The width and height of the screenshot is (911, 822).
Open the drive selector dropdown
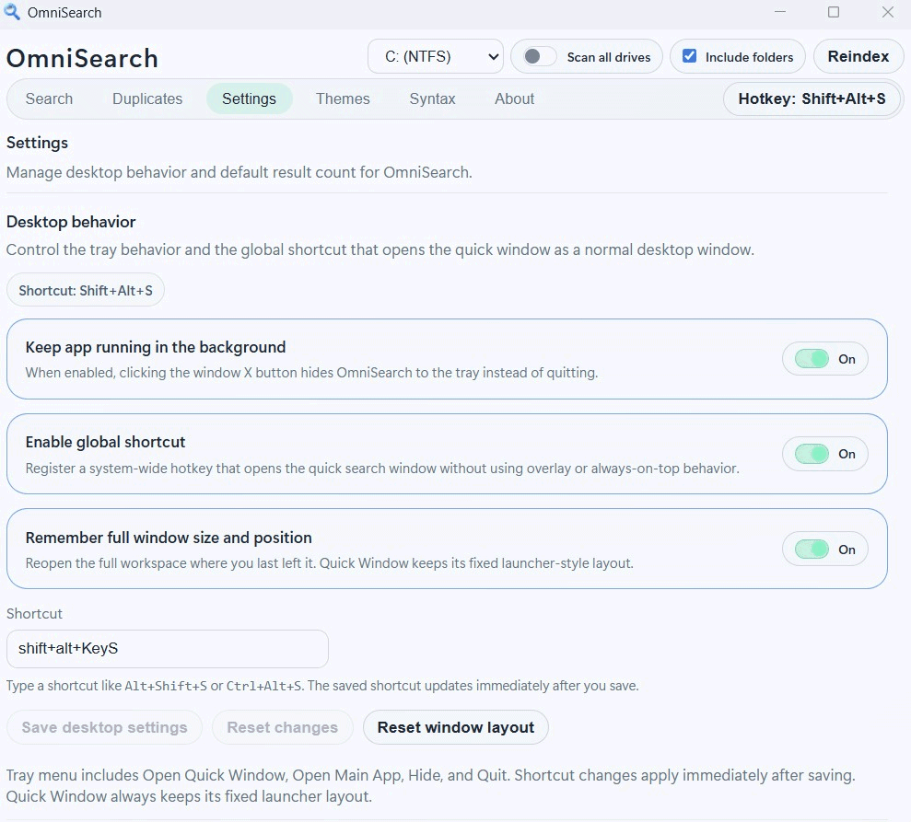(x=435, y=56)
